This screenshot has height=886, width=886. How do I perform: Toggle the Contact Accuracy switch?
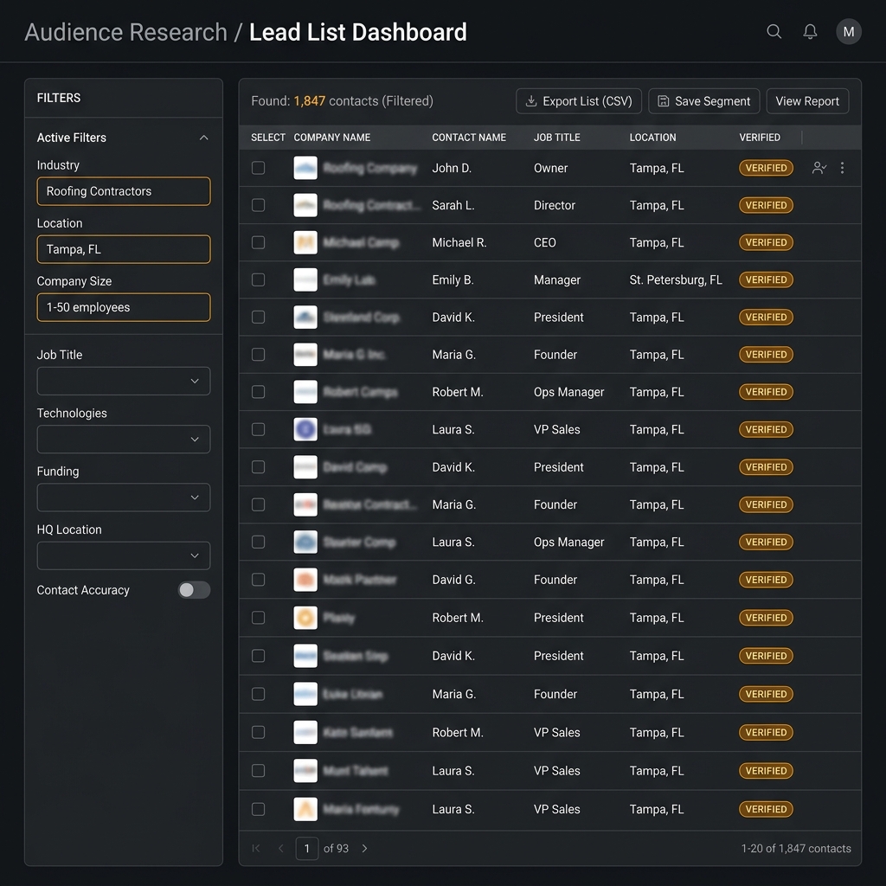coord(194,590)
